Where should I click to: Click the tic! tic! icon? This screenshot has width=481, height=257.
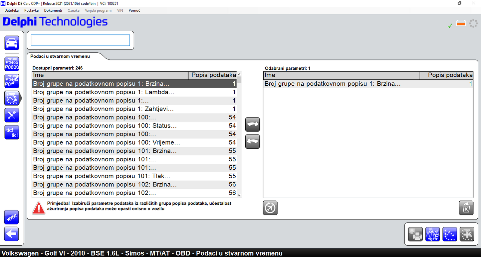point(12,132)
